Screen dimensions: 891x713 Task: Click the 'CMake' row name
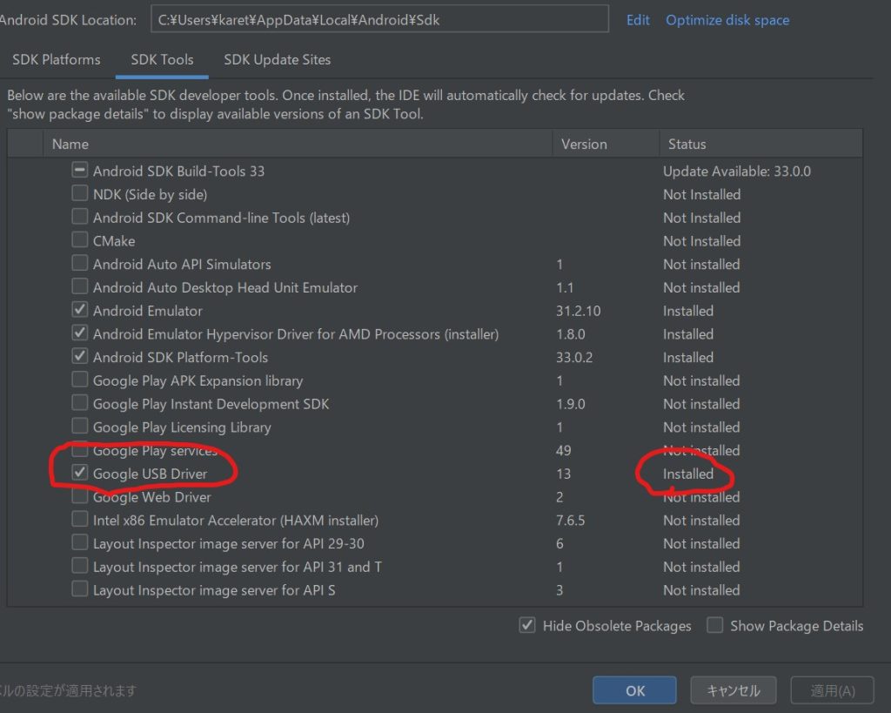click(114, 241)
